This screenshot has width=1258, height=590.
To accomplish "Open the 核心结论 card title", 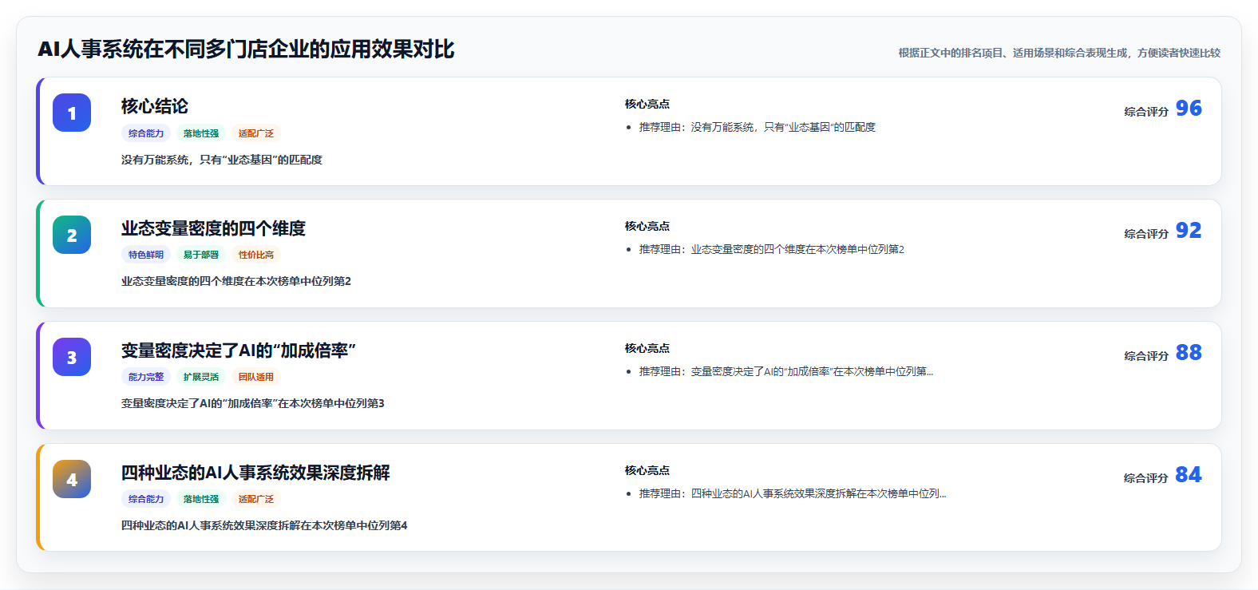I will (155, 106).
